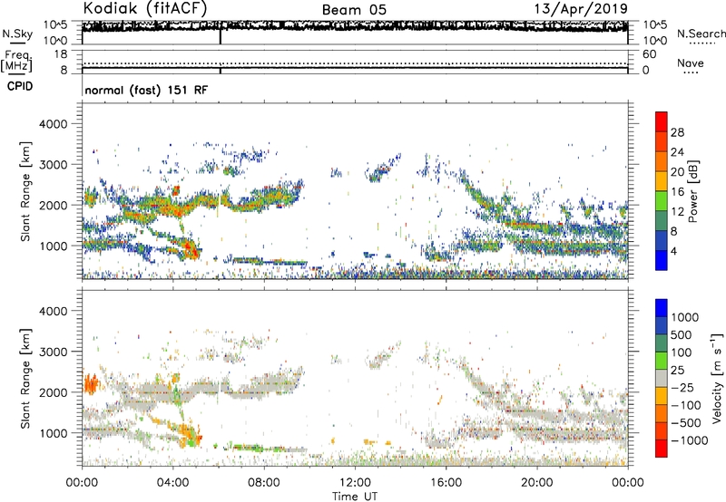Click the 'Kodiak (fitACF)' radar title
The height and width of the screenshot is (502, 726).
coord(145,8)
